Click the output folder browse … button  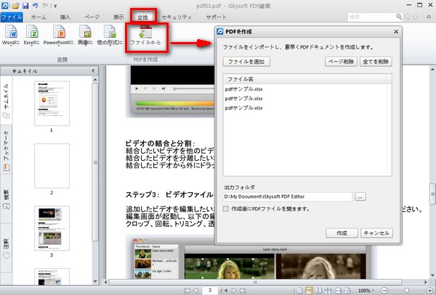[x=360, y=196]
